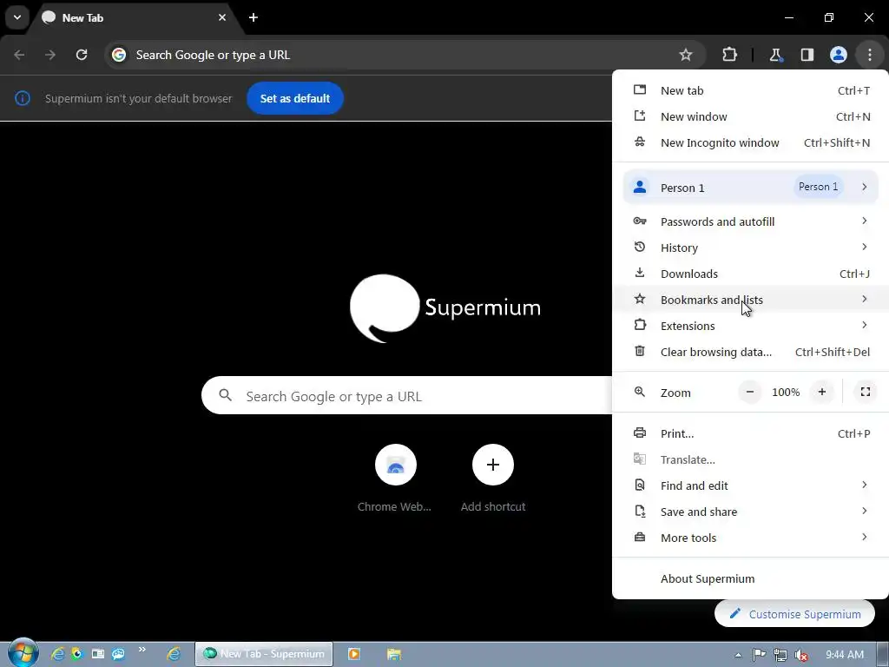
Task: Open the file explorer taskbar icon
Action: pyautogui.click(x=394, y=654)
